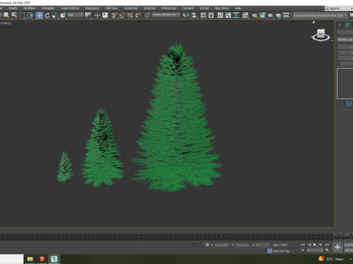This screenshot has height=264, width=353.
Task: Open the Help menu
Action: (238, 8)
